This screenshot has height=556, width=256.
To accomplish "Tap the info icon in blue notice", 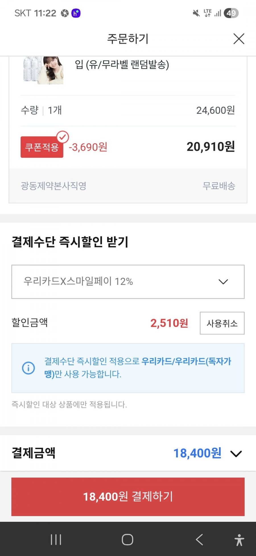I will pos(28,368).
